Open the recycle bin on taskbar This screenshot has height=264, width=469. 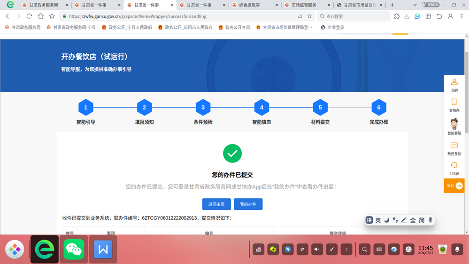tap(442, 249)
